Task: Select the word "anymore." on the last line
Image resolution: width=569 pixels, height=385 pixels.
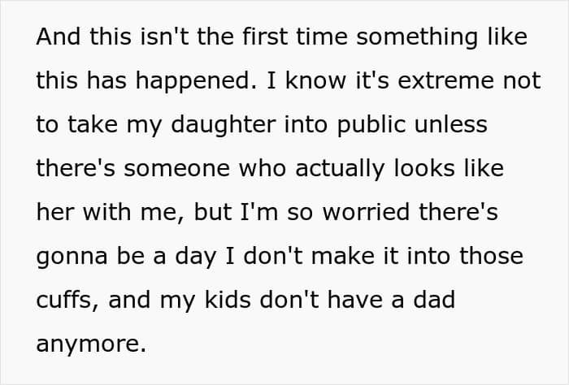Action: point(91,345)
